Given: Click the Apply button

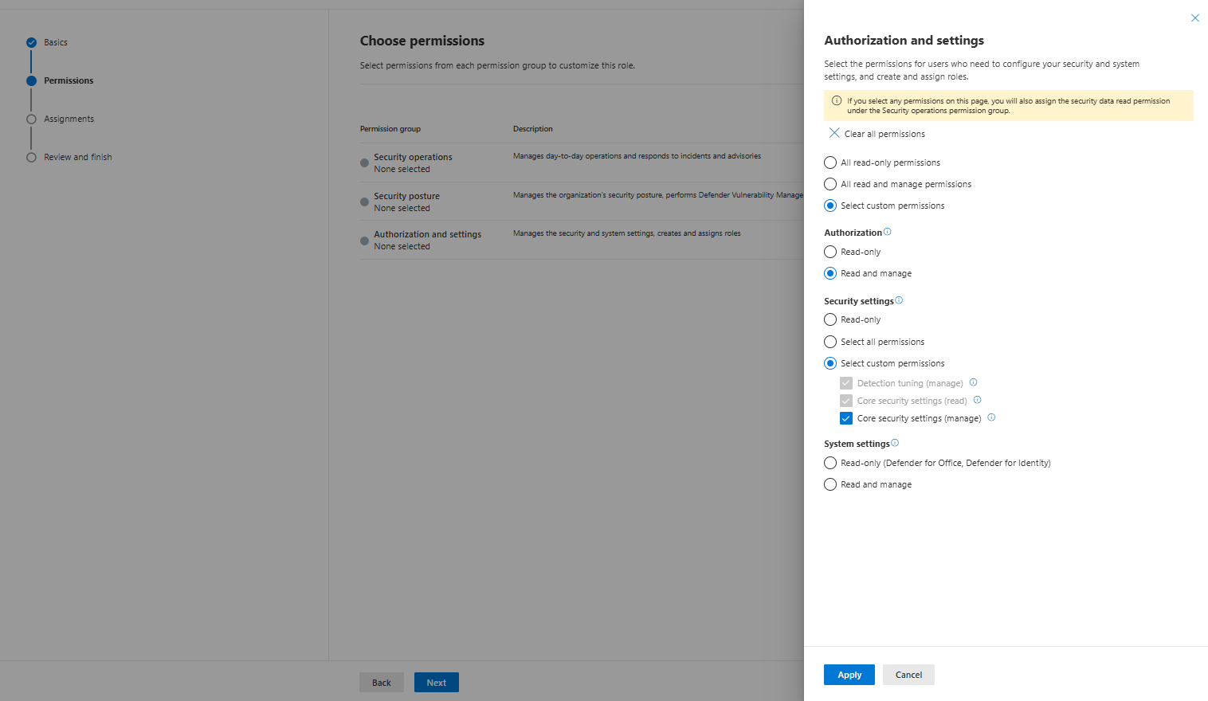Looking at the screenshot, I should 849,675.
